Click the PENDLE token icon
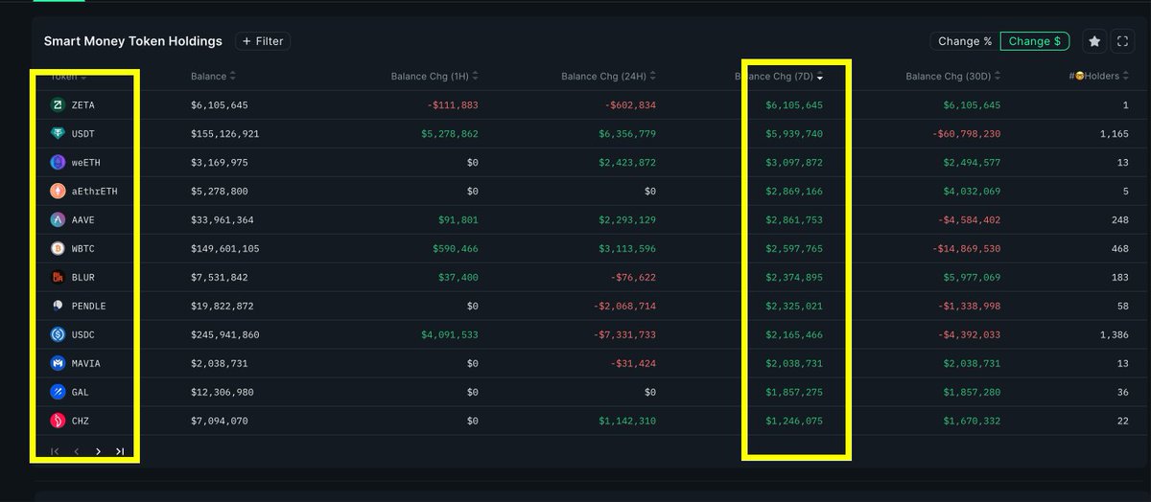 tap(57, 307)
